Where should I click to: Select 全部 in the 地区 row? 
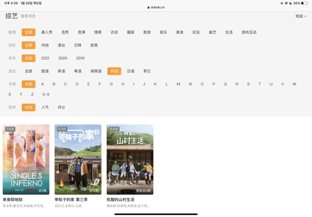pos(28,45)
